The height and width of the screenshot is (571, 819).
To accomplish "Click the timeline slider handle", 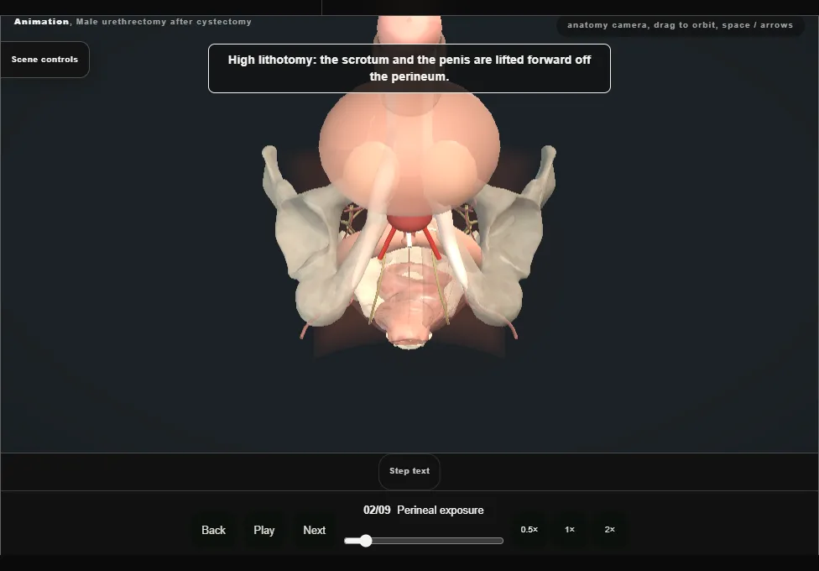I will [366, 541].
